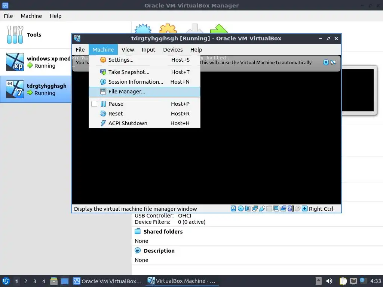Click the network tray icon
Screen dimensions: 383x287
click(x=353, y=281)
